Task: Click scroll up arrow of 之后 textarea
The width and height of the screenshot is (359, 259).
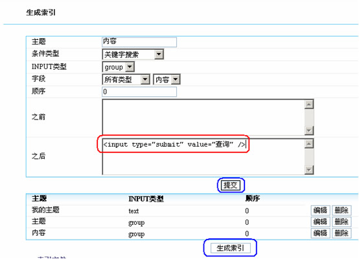Action: (x=309, y=144)
